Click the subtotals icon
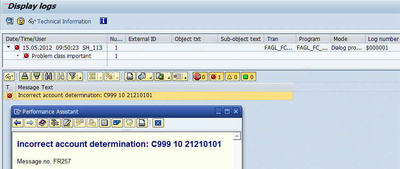 109,76
